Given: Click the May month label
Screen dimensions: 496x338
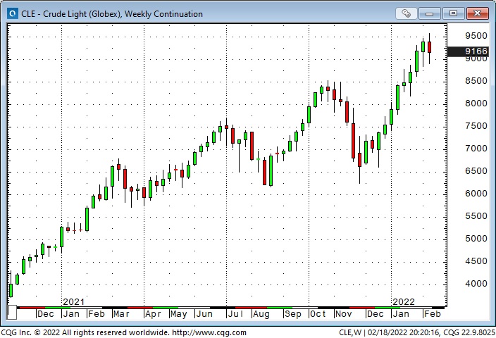Looking at the screenshot, I should click(179, 314).
